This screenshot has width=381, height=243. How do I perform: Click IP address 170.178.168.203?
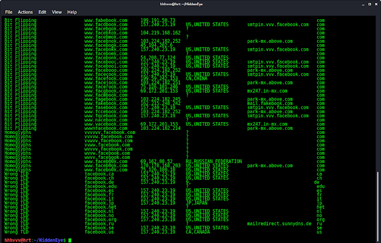(x=161, y=166)
